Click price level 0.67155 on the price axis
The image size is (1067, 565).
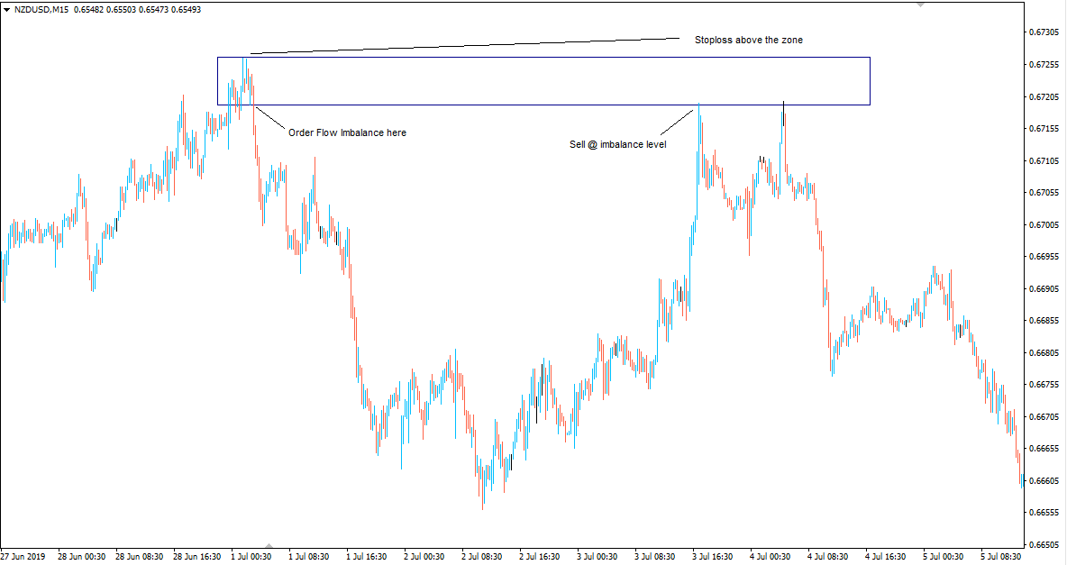click(1044, 129)
